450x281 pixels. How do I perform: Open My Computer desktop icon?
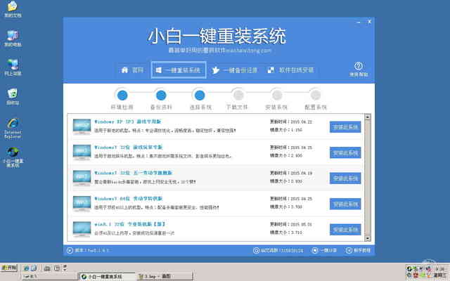13,38
